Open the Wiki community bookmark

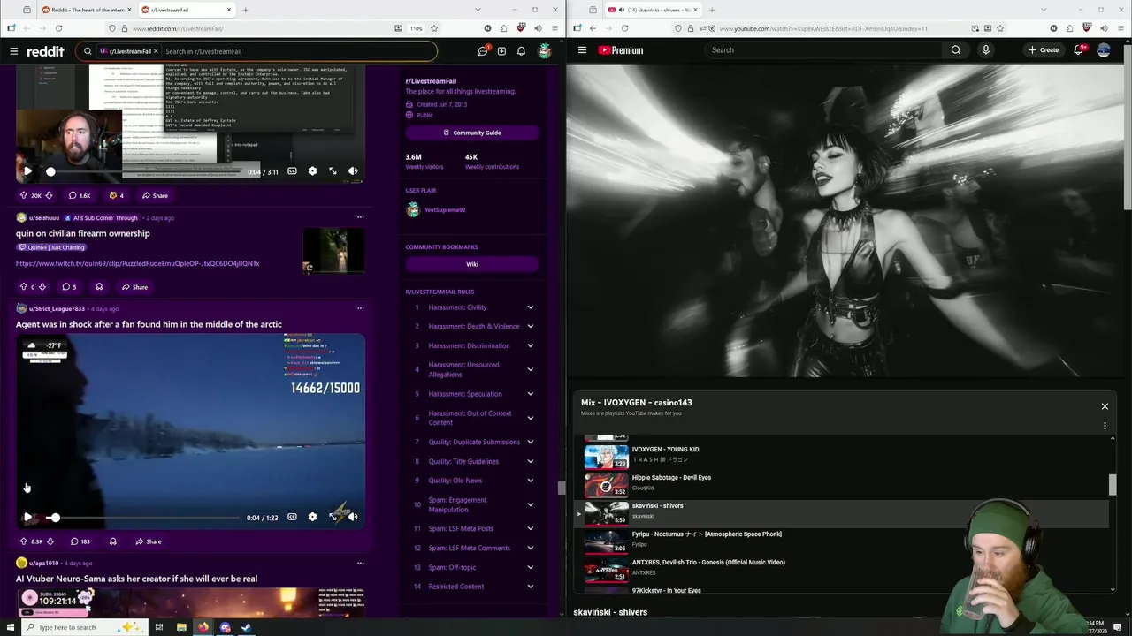pos(472,264)
